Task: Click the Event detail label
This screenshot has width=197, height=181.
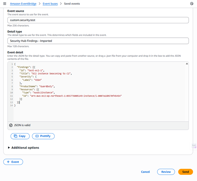Action: coord(15,52)
